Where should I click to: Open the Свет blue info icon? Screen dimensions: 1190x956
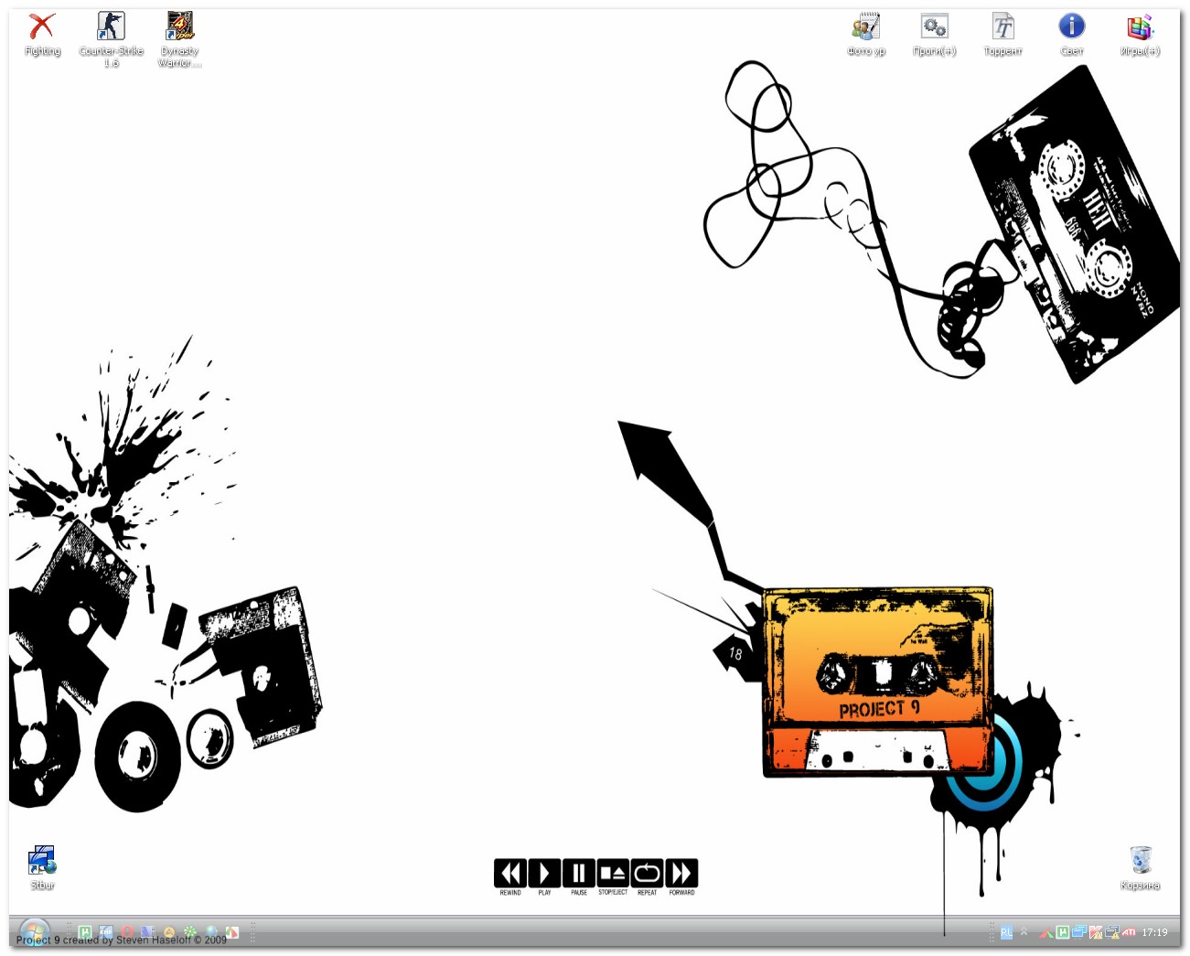click(x=1071, y=27)
